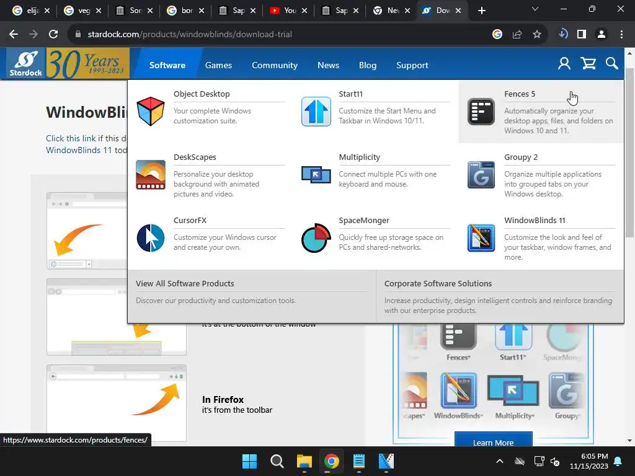Open Windows taskbar search

click(x=277, y=461)
